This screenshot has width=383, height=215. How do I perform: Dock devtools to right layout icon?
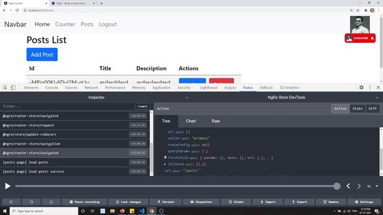coord(31,202)
